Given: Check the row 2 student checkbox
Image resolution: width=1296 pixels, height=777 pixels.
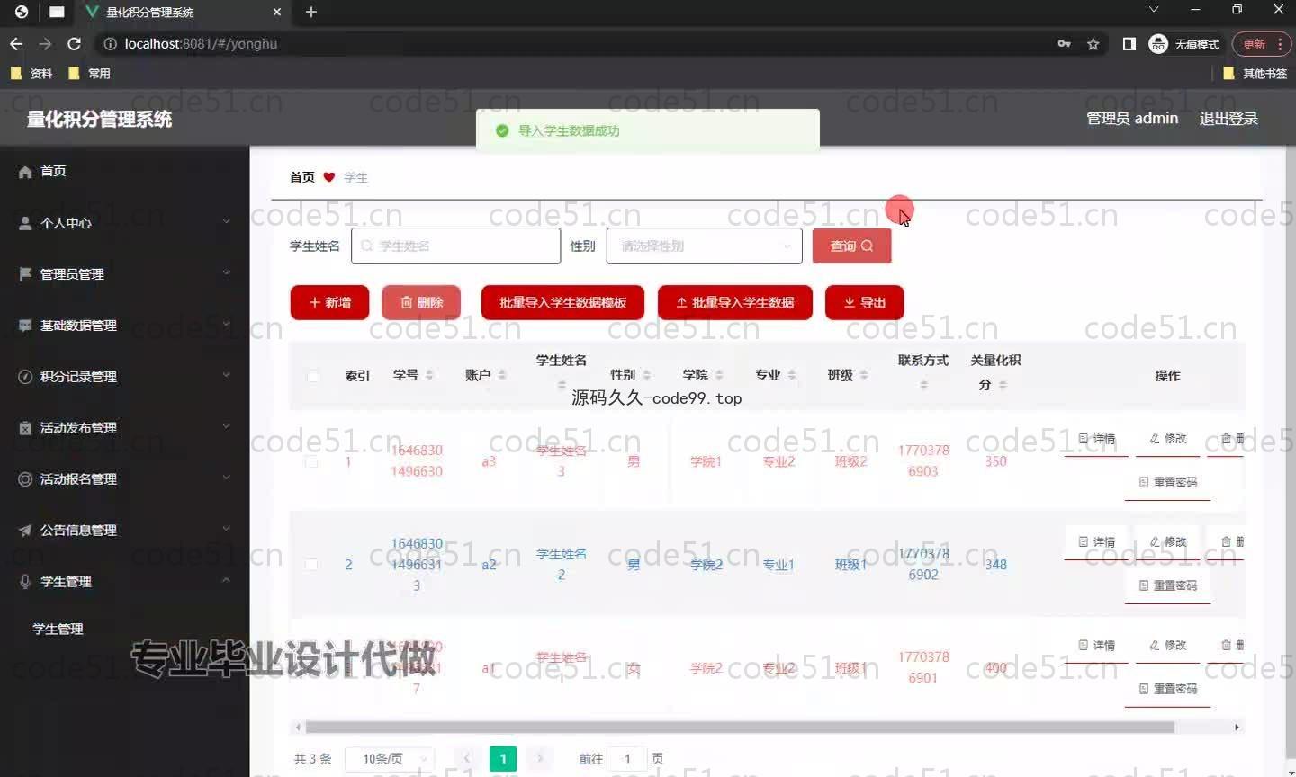Looking at the screenshot, I should pyautogui.click(x=311, y=565).
